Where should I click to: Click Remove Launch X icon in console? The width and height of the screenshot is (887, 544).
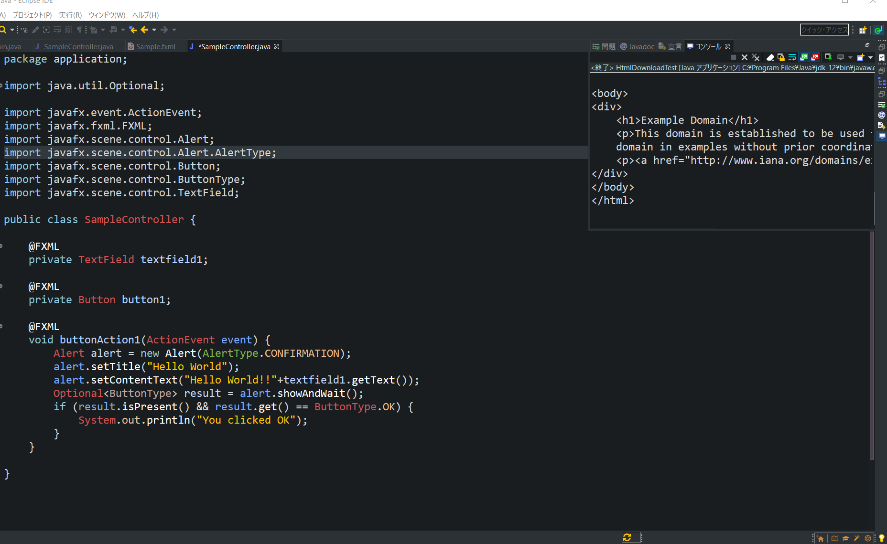click(745, 57)
